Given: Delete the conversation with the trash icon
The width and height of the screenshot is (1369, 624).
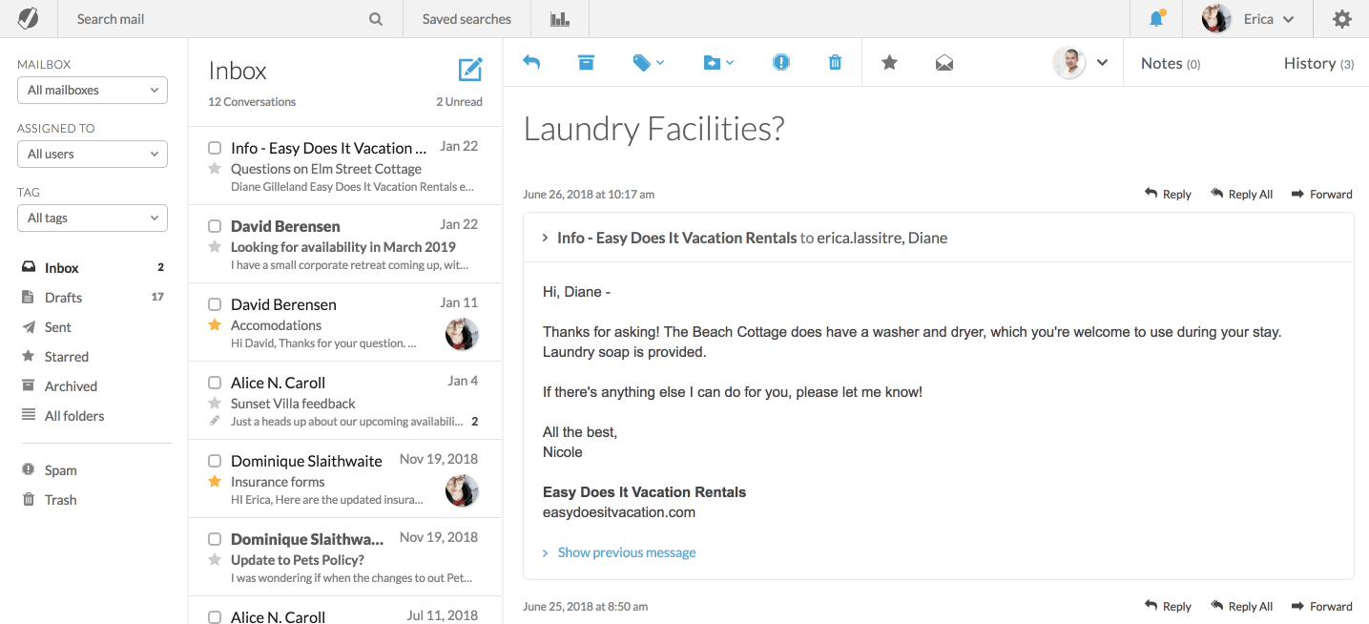Looking at the screenshot, I should (x=834, y=62).
